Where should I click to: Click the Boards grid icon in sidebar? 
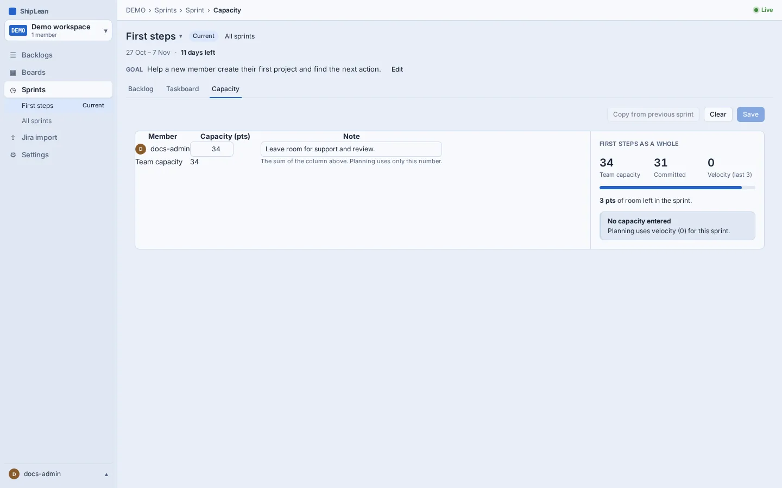pyautogui.click(x=13, y=73)
